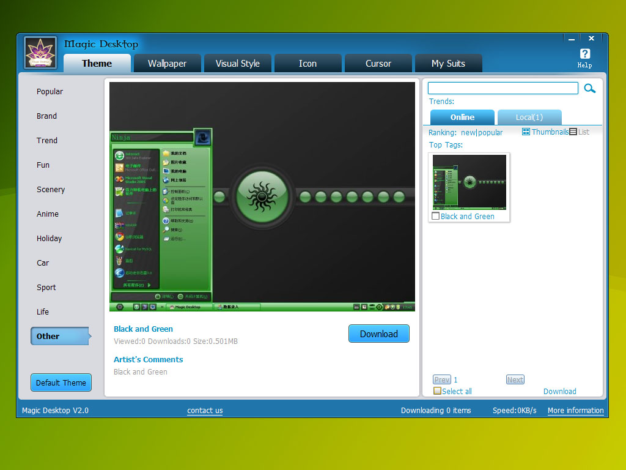
Task: Open the Wallpaper tab
Action: point(167,63)
